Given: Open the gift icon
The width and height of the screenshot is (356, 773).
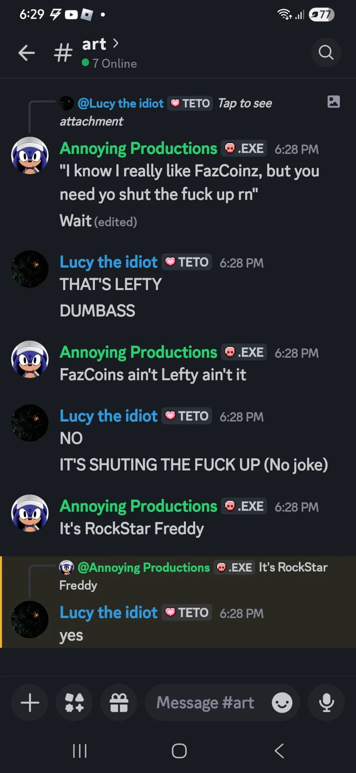Looking at the screenshot, I should (119, 703).
